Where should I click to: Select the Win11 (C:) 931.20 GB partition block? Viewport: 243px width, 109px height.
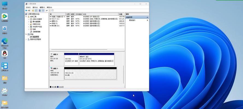[96, 59]
